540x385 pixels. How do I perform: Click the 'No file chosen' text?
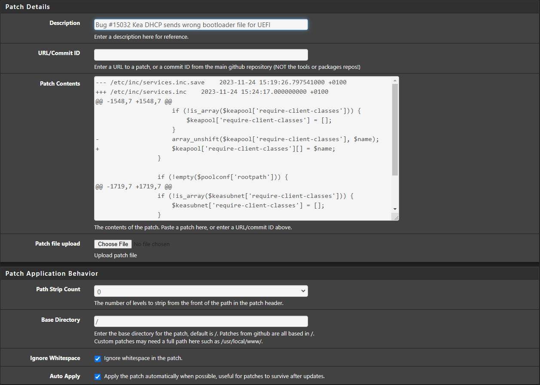click(x=152, y=244)
